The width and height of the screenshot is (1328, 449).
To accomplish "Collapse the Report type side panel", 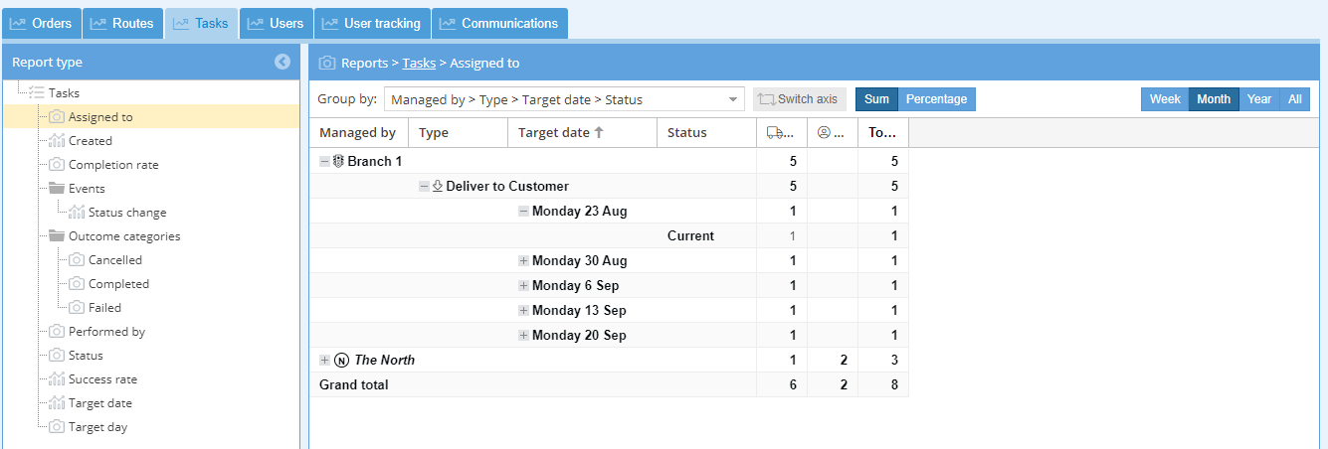I will coord(283,62).
